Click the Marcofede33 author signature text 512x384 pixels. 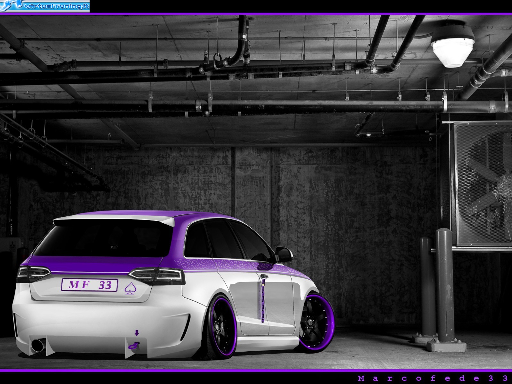(x=433, y=379)
